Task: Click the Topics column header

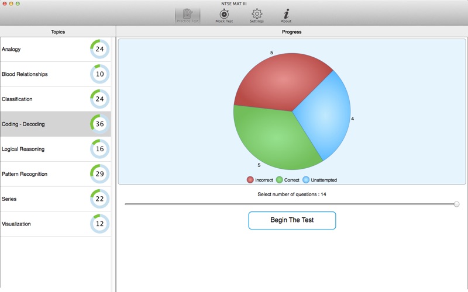Action: [x=58, y=32]
